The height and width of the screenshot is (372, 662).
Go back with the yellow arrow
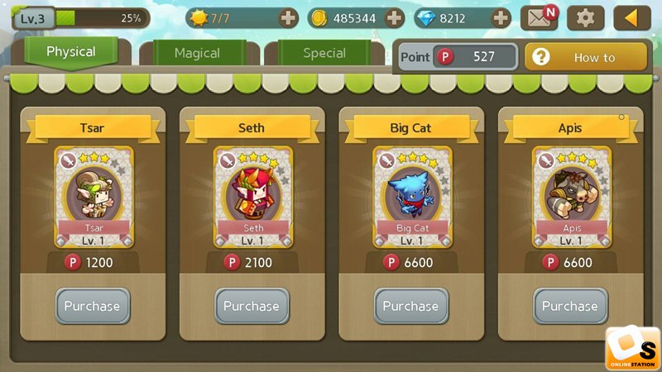pyautogui.click(x=631, y=18)
